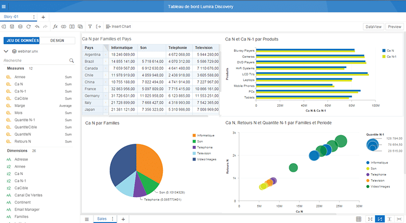Open Preview mode
This screenshot has height=223, width=406.
(394, 27)
